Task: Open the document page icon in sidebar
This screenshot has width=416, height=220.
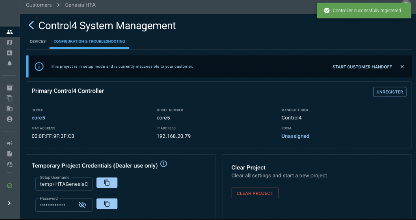Action: click(9, 154)
